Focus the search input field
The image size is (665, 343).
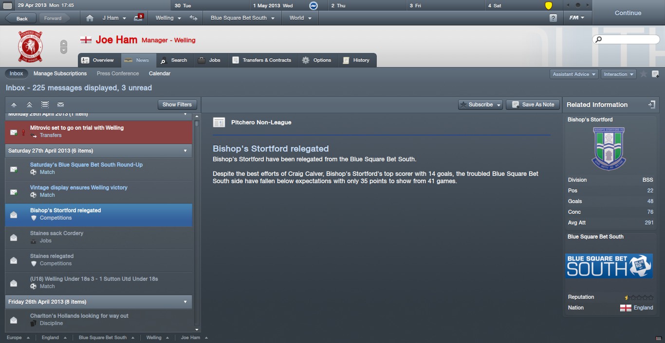(x=626, y=39)
